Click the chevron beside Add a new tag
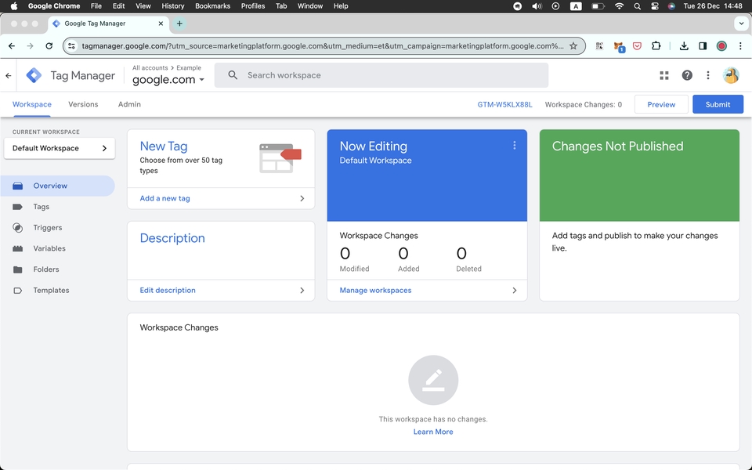The height and width of the screenshot is (470, 752). pyautogui.click(x=302, y=198)
